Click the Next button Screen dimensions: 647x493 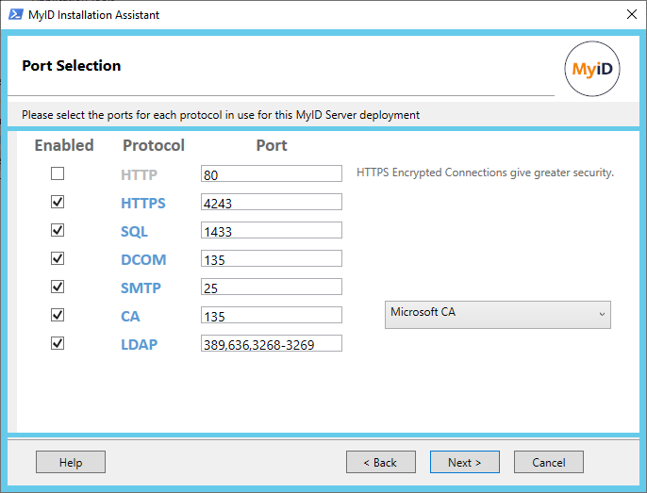click(464, 462)
